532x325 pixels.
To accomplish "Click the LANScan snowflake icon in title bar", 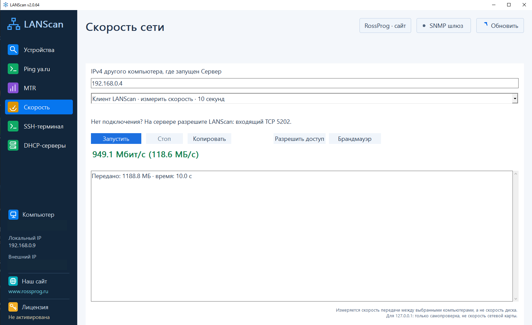I will coord(5,5).
